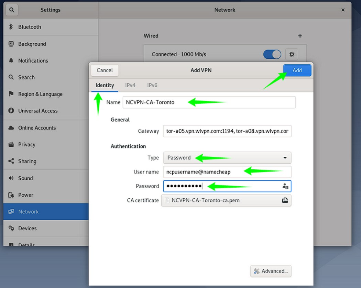Click the Universal Access icon
The width and height of the screenshot is (361, 288).
tap(11, 111)
